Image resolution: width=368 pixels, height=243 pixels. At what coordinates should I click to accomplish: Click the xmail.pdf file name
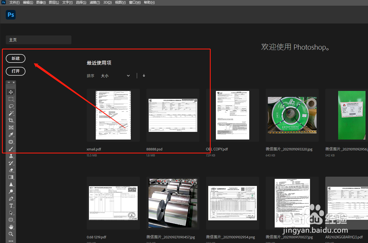tap(94, 149)
